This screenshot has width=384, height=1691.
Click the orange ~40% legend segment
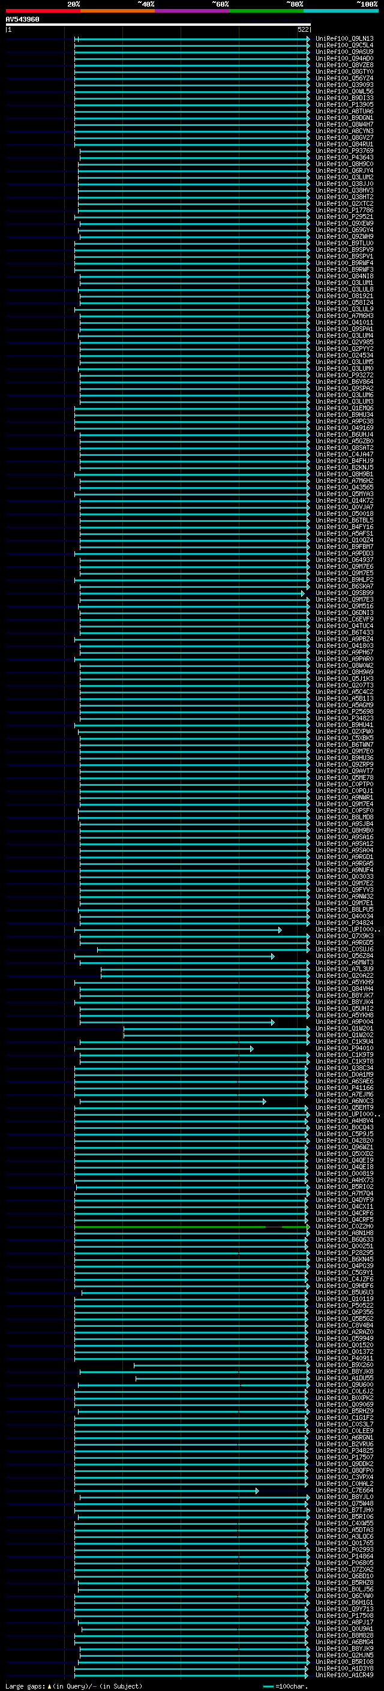(118, 11)
